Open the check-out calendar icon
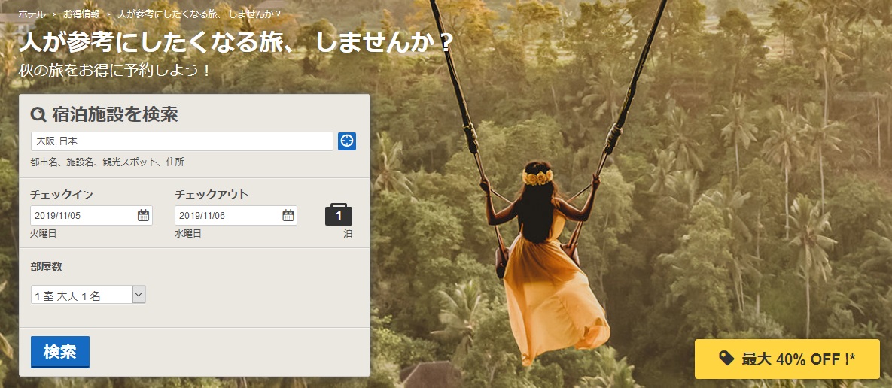The height and width of the screenshot is (388, 892). pos(288,215)
